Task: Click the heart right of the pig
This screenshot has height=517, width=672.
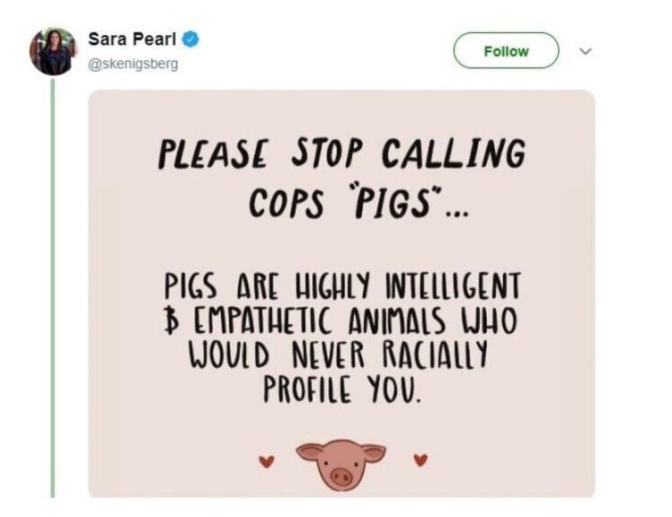Action: pos(418,460)
